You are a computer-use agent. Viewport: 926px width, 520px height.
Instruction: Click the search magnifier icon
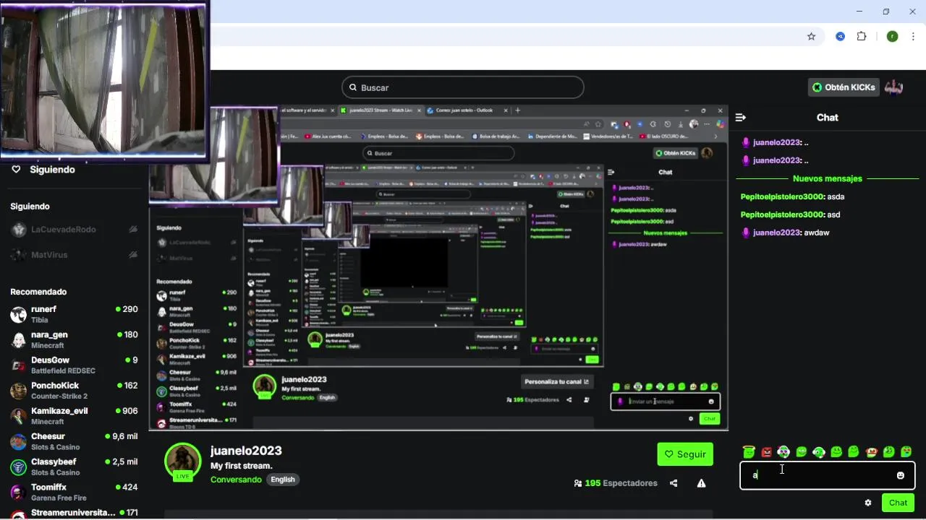(x=353, y=87)
